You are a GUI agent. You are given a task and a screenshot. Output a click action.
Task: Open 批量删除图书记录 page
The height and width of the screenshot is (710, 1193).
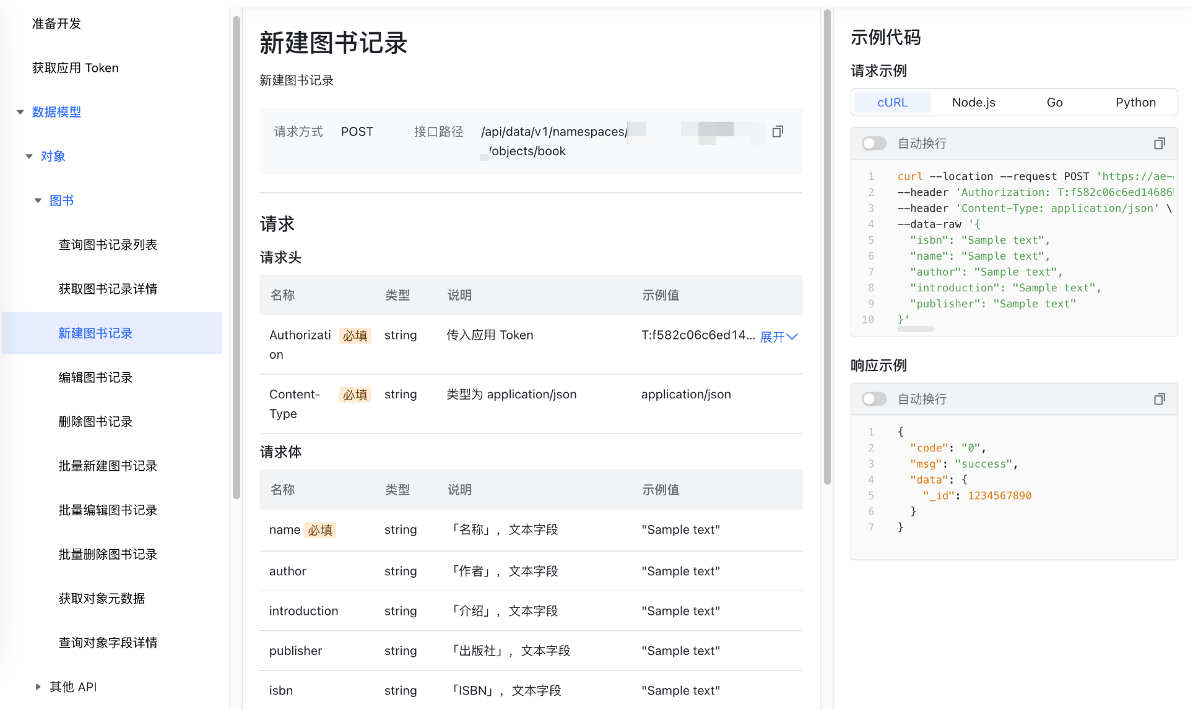tap(108, 554)
